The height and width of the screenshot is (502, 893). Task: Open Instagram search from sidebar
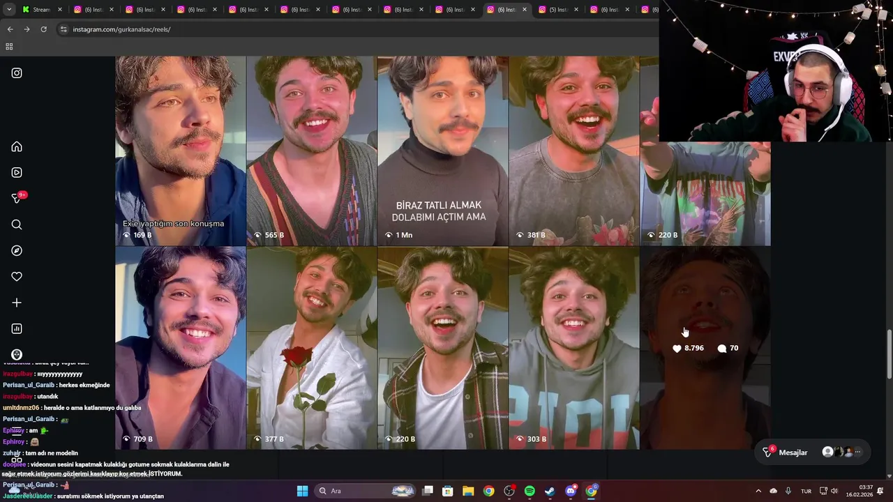click(x=17, y=225)
